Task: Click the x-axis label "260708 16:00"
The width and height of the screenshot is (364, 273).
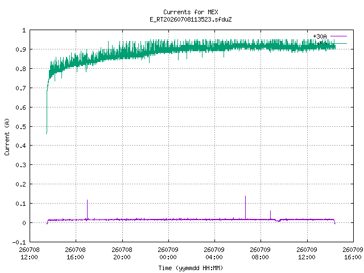Action: 76,253
